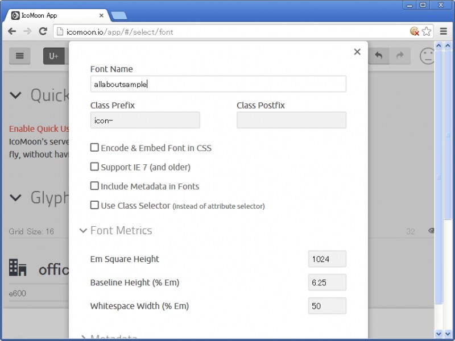Open a new browser tab

click(119, 16)
